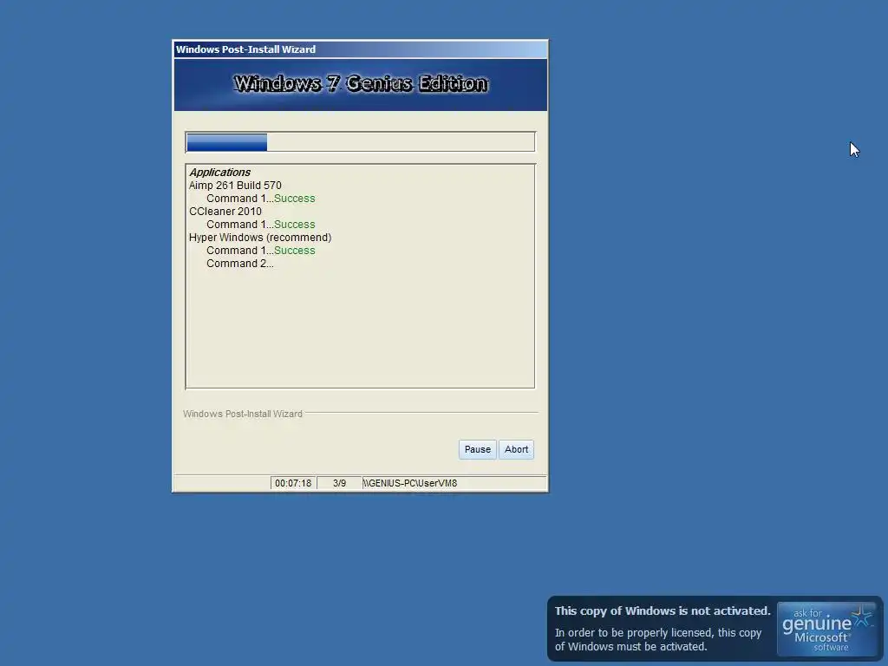
Task: Abort the post-install wizard
Action: click(516, 449)
